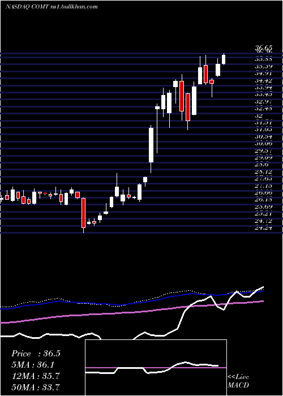
Task: Select the latest white candlestick near 36.65
Action: point(224,59)
